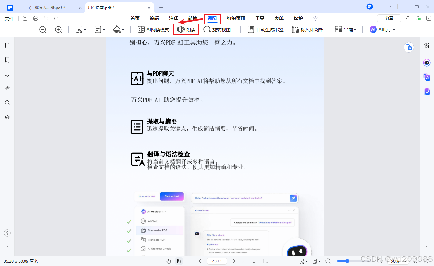Open the checklist icon in right sidebar
Viewport: 434px width, 266px height.
point(427,92)
